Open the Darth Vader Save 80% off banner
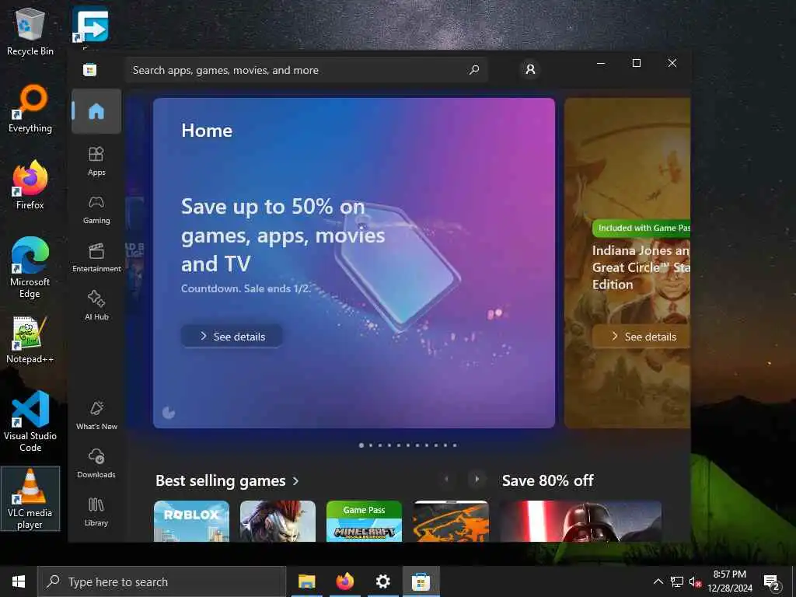The width and height of the screenshot is (796, 597). [x=580, y=521]
